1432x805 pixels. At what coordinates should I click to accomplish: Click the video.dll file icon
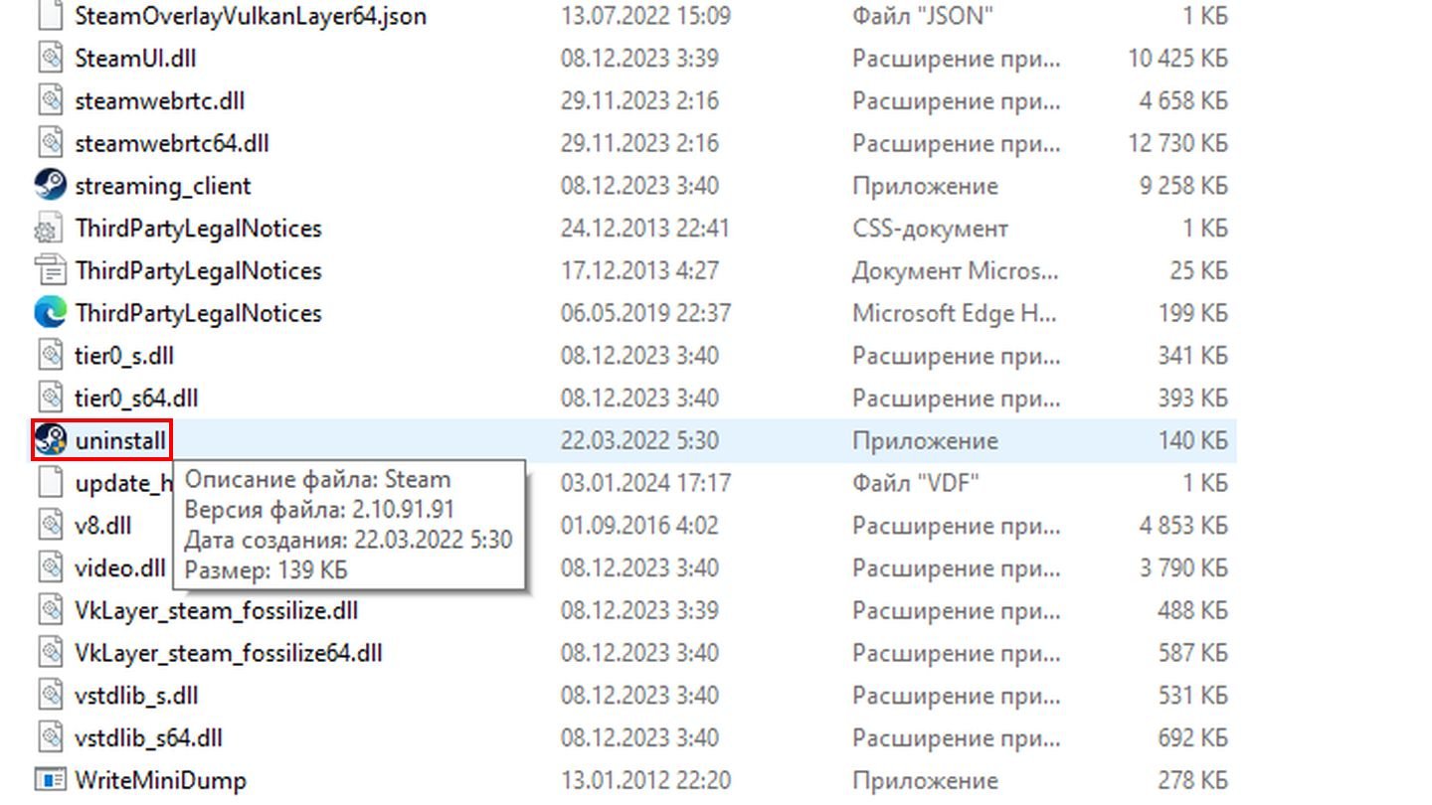coord(50,567)
